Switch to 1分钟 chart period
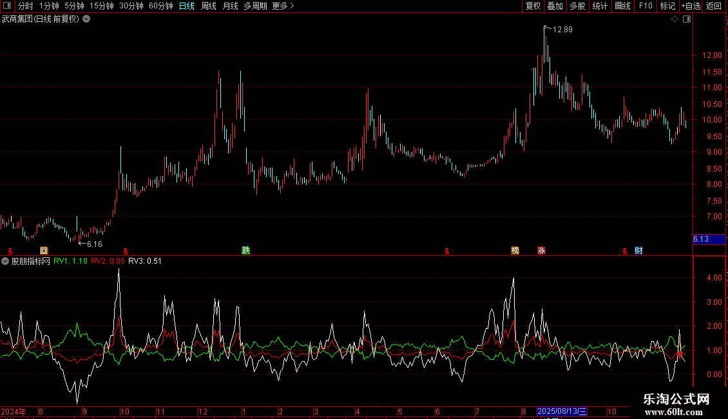Screen dimensions: 728x419 pyautogui.click(x=49, y=6)
